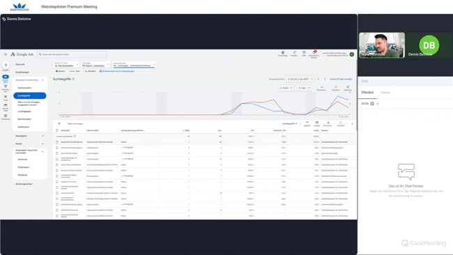Open the Google Ads hamburger menu
This screenshot has width=453, height=255.
click(x=6, y=54)
